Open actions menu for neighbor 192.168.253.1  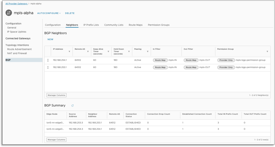click(x=48, y=67)
